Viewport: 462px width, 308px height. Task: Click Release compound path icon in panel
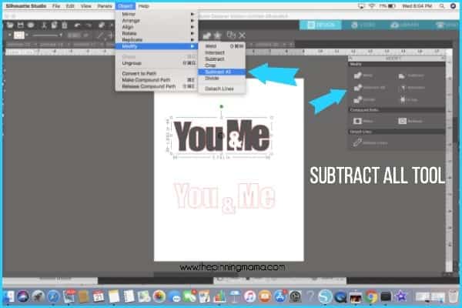pyautogui.click(x=403, y=121)
